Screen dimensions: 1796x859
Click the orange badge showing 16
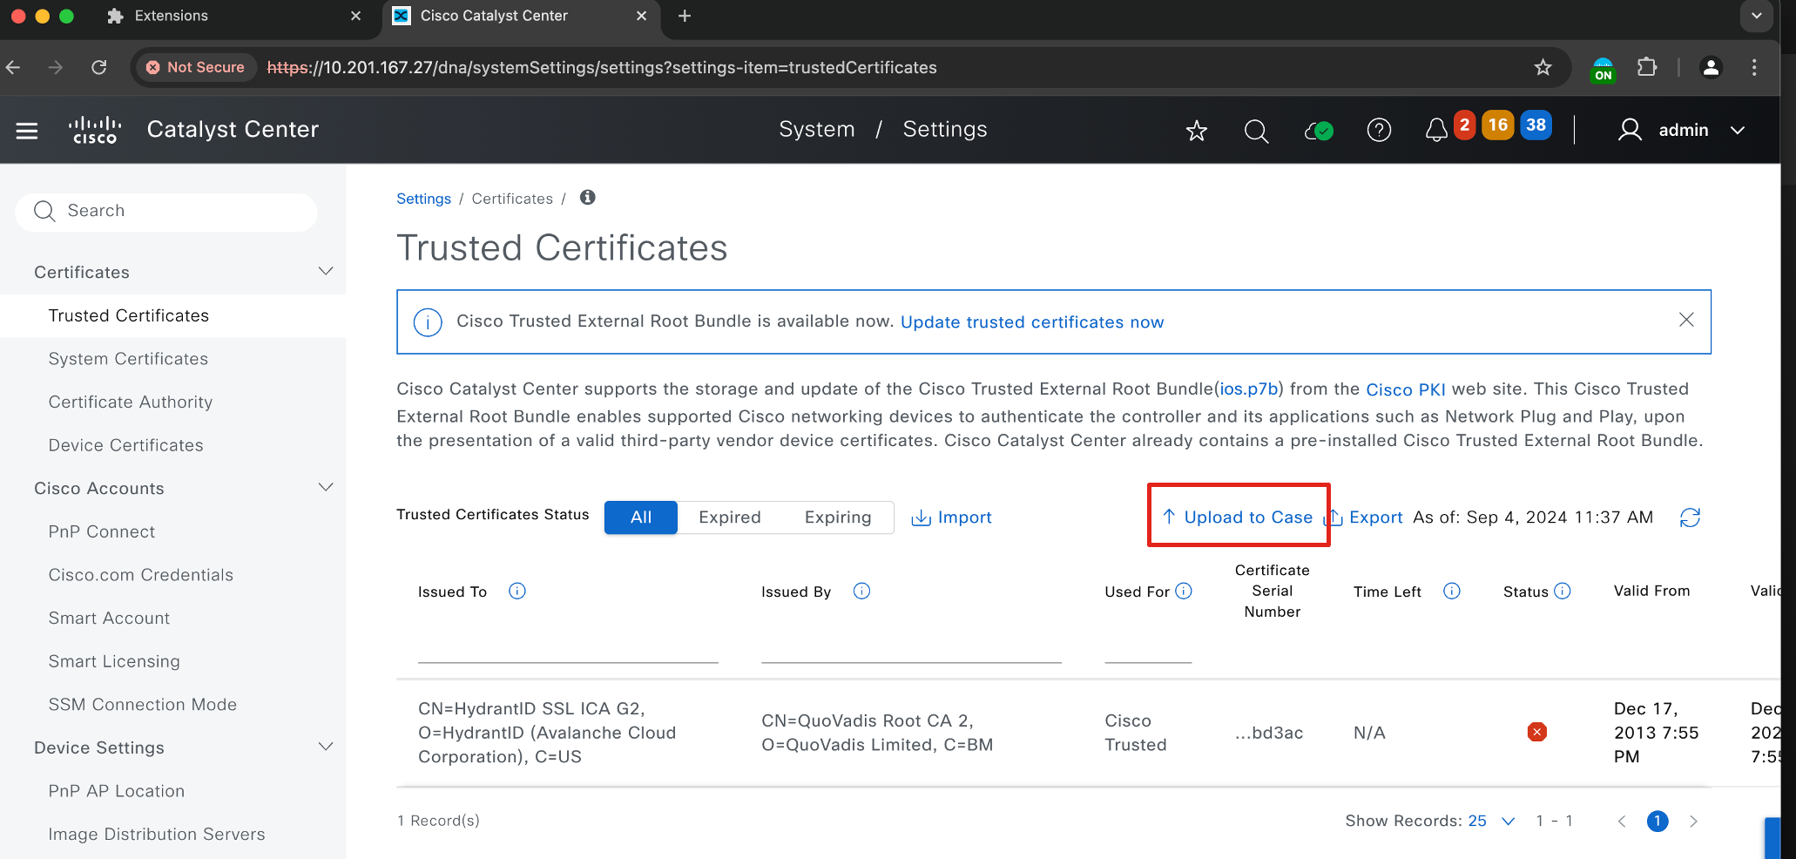[1498, 125]
